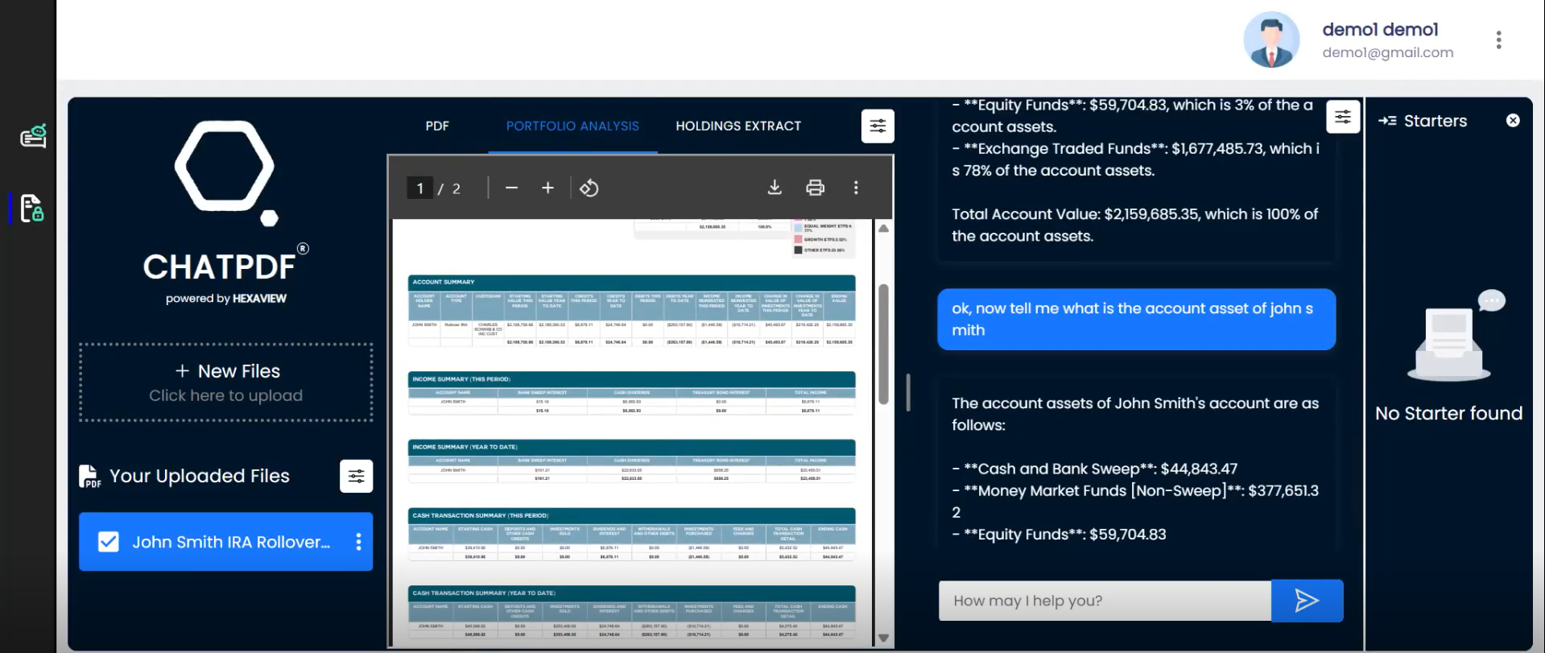This screenshot has width=1545, height=653.
Task: Zoom in with the PDF plus icon
Action: [x=547, y=188]
